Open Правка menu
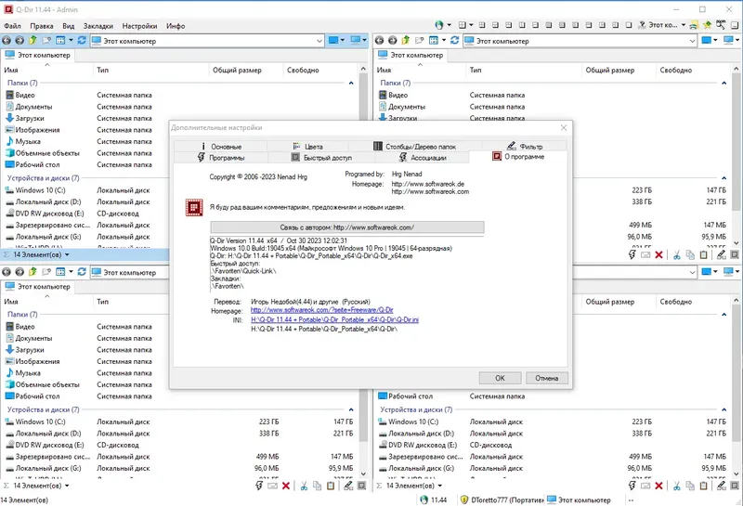Screen dimensions: 743x506 [42, 26]
